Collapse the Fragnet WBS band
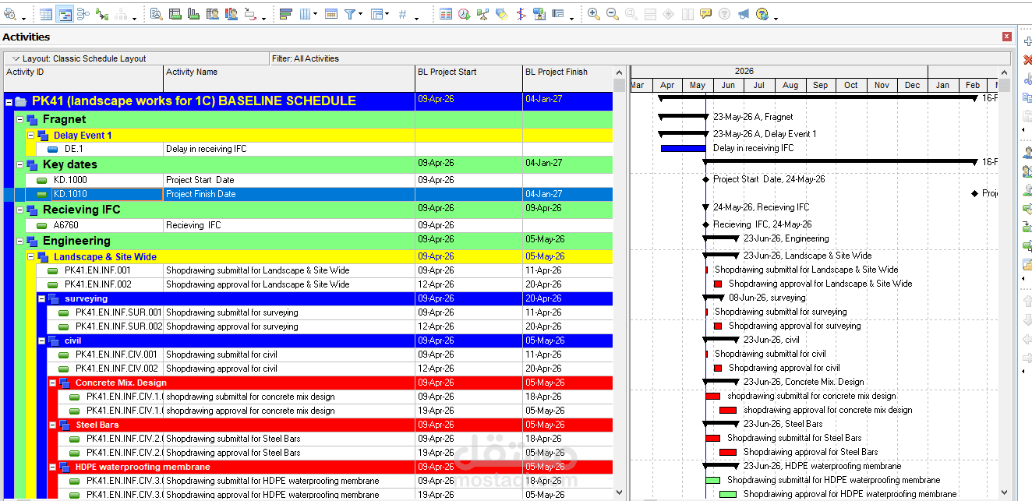1032x501 pixels. coord(20,119)
